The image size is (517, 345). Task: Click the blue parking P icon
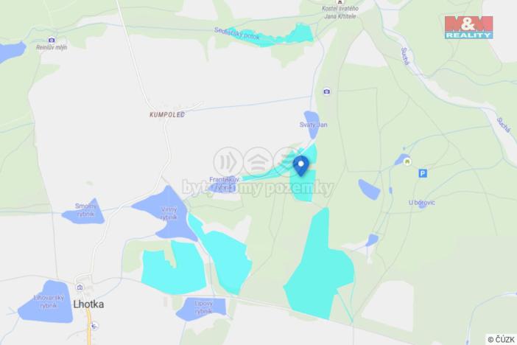pyautogui.click(x=423, y=173)
